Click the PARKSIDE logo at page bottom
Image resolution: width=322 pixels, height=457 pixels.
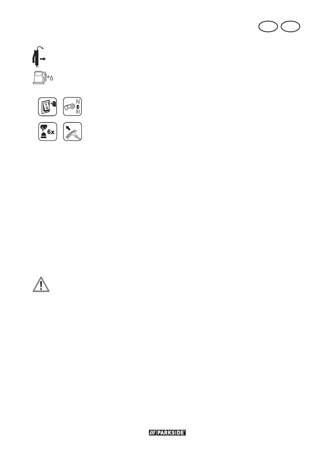tap(167, 433)
